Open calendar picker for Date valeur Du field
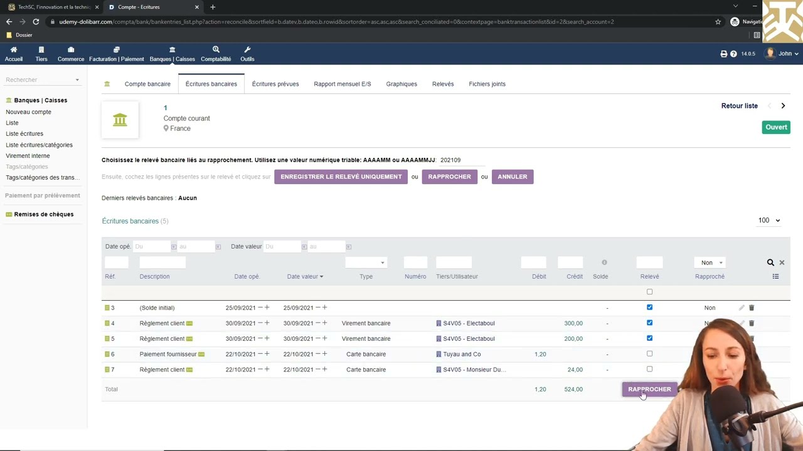This screenshot has height=451, width=803. 304,247
